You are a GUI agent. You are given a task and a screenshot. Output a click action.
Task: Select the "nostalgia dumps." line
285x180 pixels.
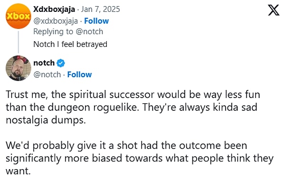click(x=46, y=120)
